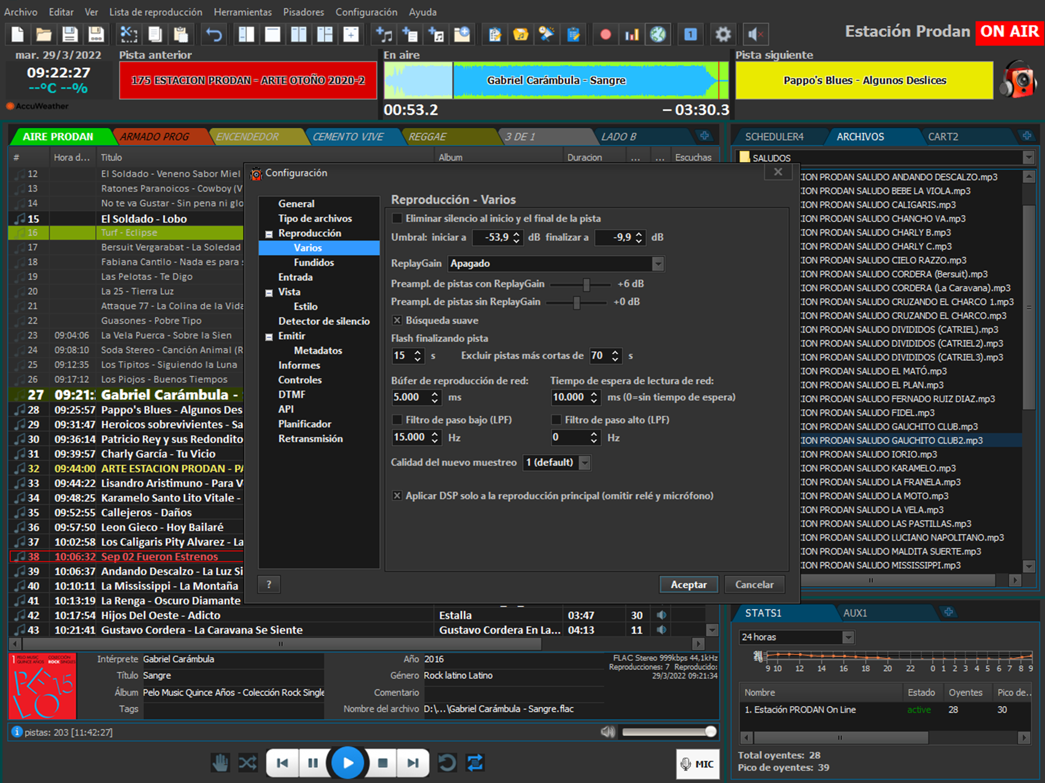
Task: Click the scissors cut-selection toolbar icon
Action: 129,34
